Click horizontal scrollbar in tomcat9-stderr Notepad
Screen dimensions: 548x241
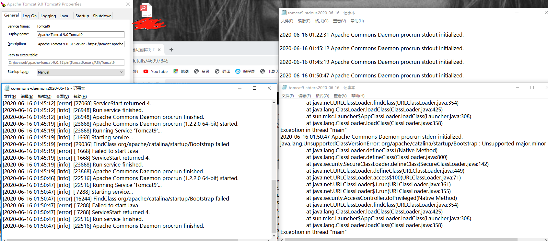pyautogui.click(x=401, y=240)
